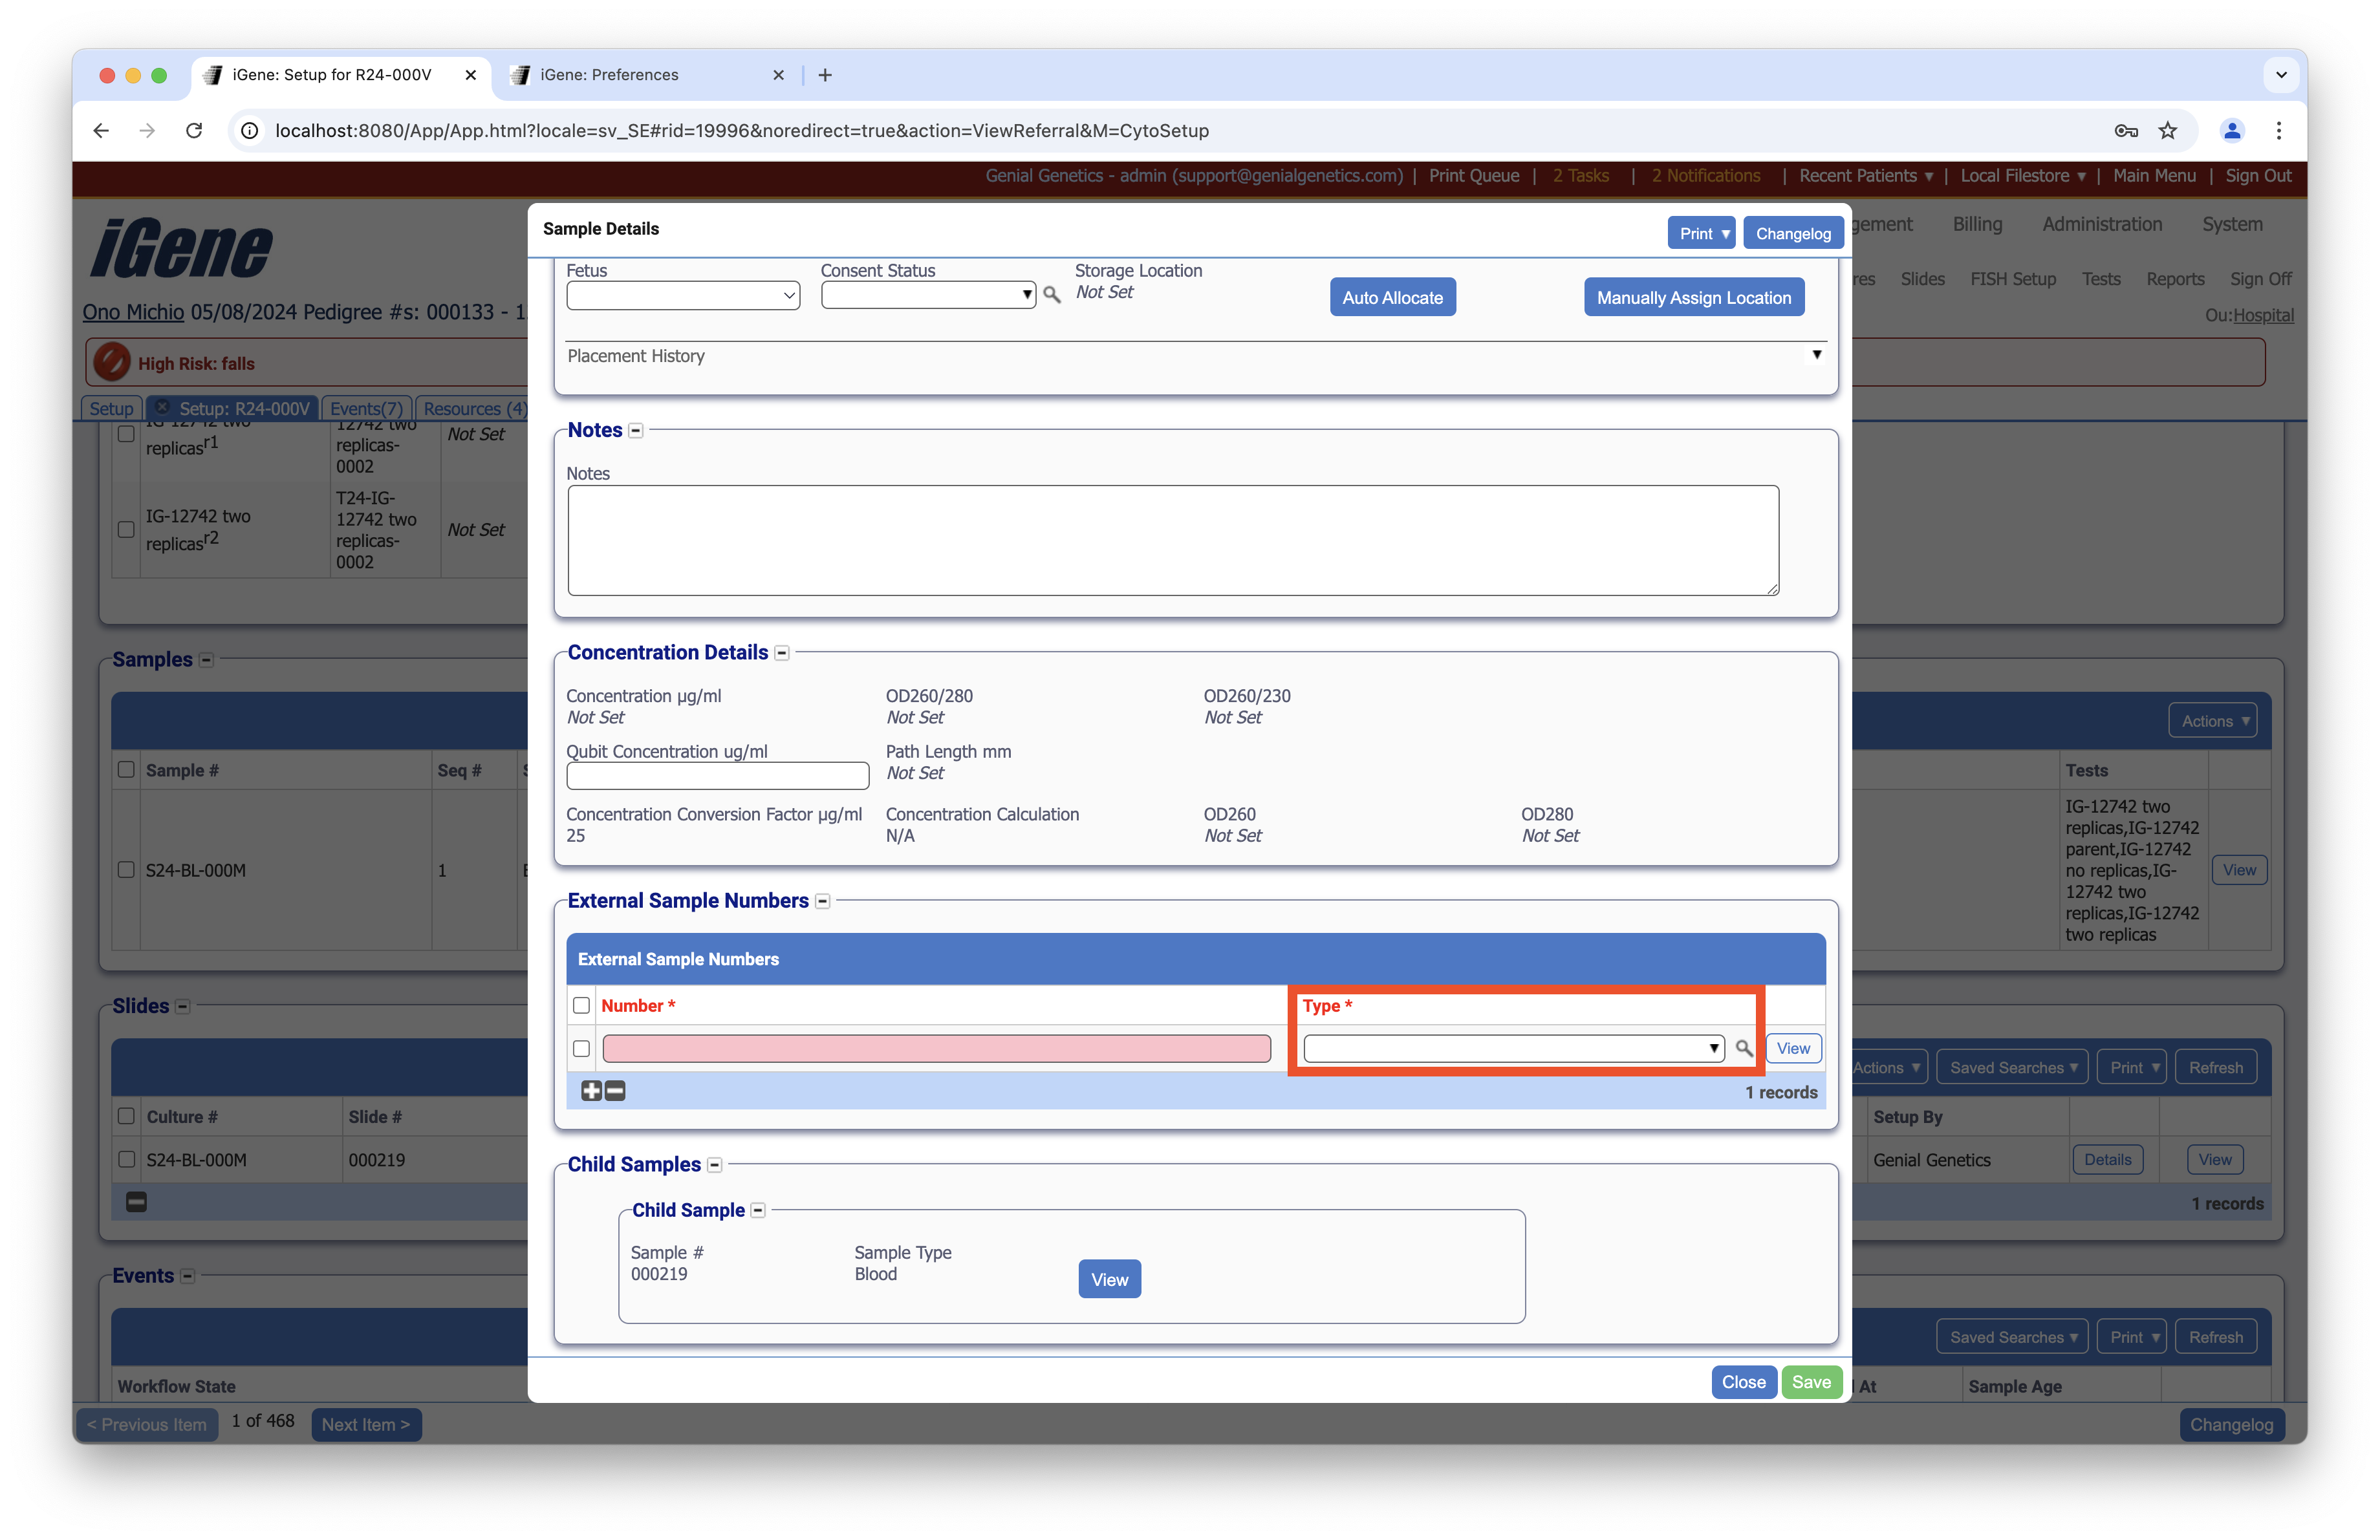
Task: Click Manually Assign Location
Action: pos(1693,297)
